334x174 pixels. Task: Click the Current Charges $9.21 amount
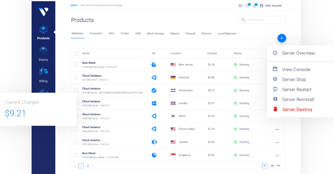click(x=15, y=113)
